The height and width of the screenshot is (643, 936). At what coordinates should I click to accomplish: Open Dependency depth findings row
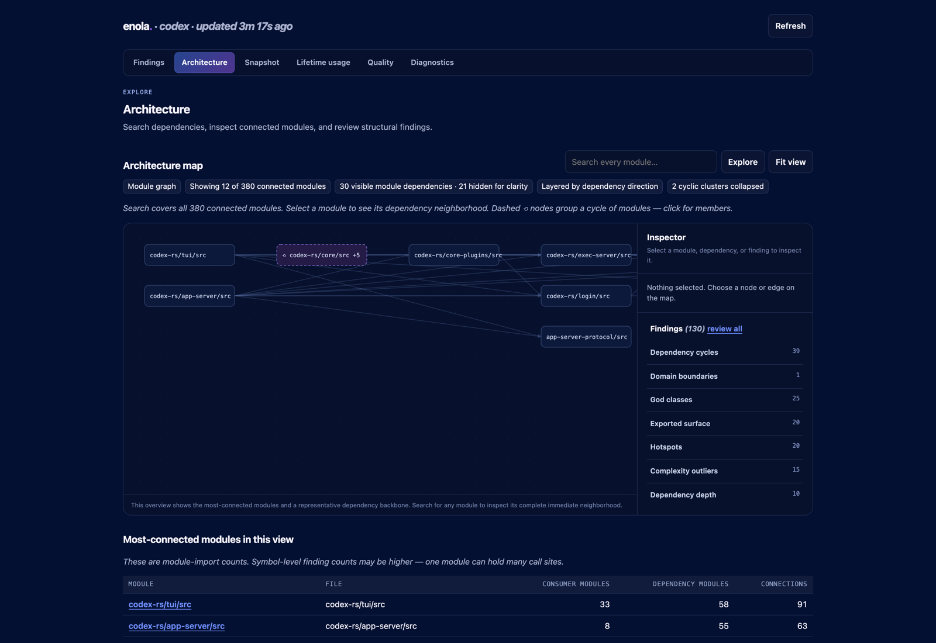(725, 495)
